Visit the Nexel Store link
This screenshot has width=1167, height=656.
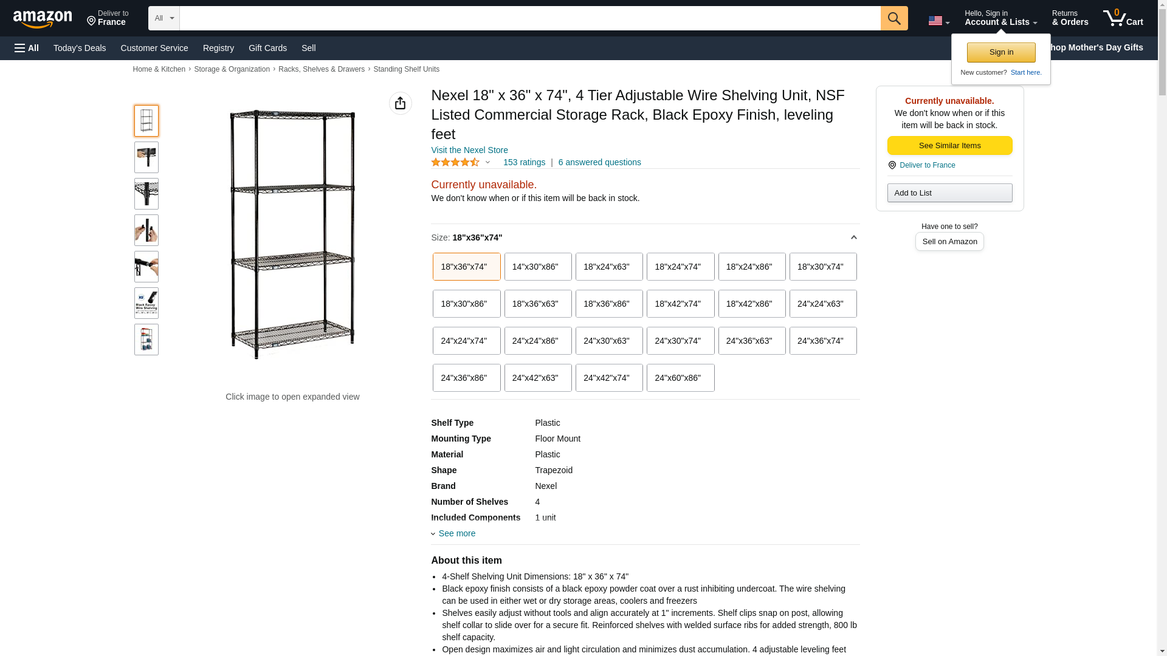(469, 150)
